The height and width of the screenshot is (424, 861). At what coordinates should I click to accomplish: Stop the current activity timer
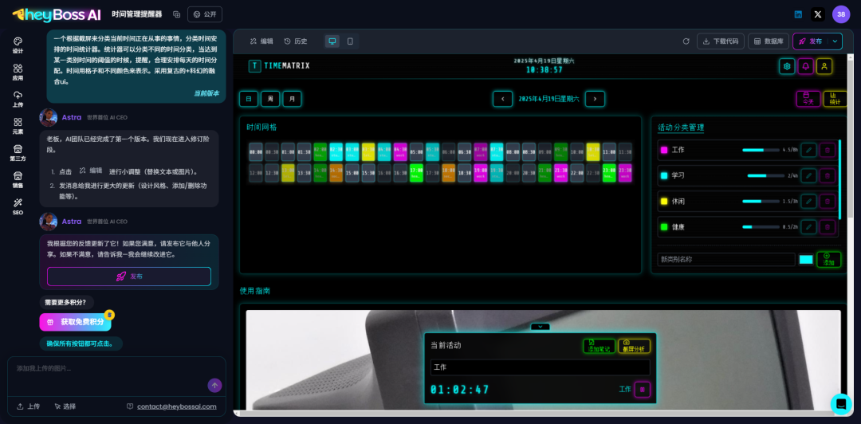(x=643, y=390)
